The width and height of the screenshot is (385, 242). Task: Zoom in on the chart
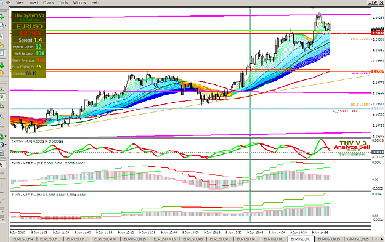point(2,117)
